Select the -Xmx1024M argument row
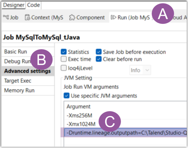Image resolution: width=188 pixels, height=148 pixels. click(x=81, y=124)
